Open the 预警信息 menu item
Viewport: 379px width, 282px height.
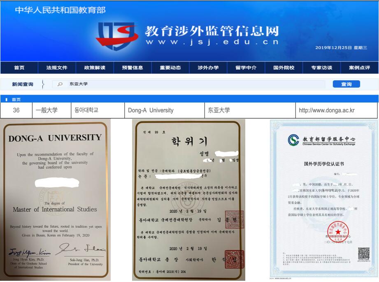click(x=133, y=68)
